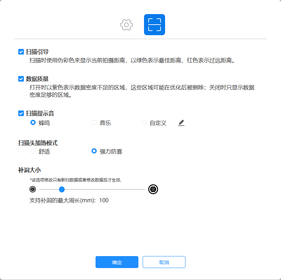This screenshot has height=280, width=281.
Task: Select the 自定义 sound option
Action: click(x=144, y=122)
